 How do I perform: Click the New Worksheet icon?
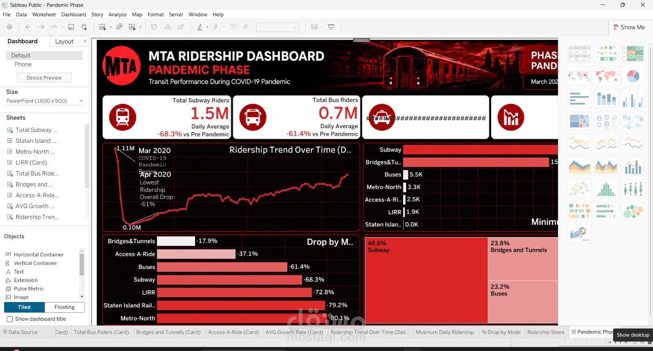pyautogui.click(x=102, y=27)
